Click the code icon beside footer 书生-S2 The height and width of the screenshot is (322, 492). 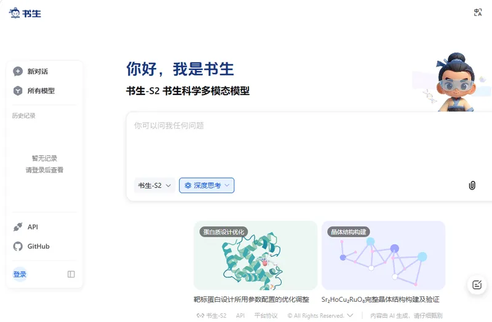coord(200,315)
